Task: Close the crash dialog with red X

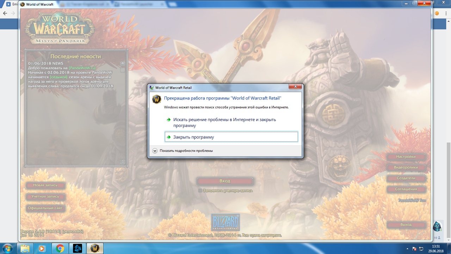Action: (x=295, y=87)
